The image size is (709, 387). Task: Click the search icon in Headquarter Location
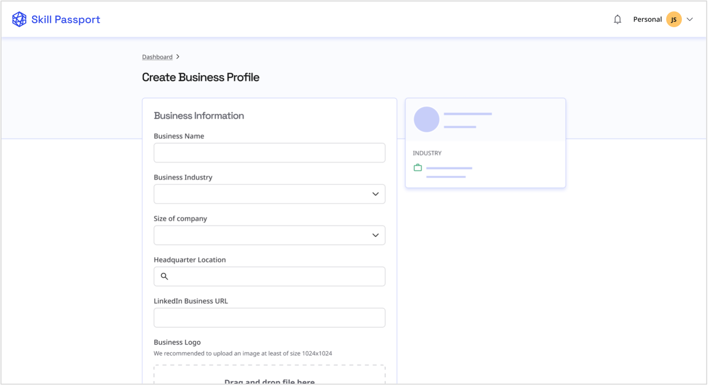165,277
